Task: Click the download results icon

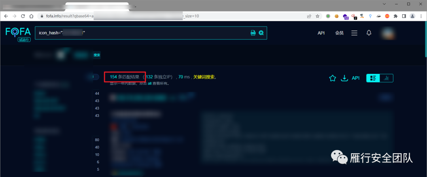Action: [344, 78]
